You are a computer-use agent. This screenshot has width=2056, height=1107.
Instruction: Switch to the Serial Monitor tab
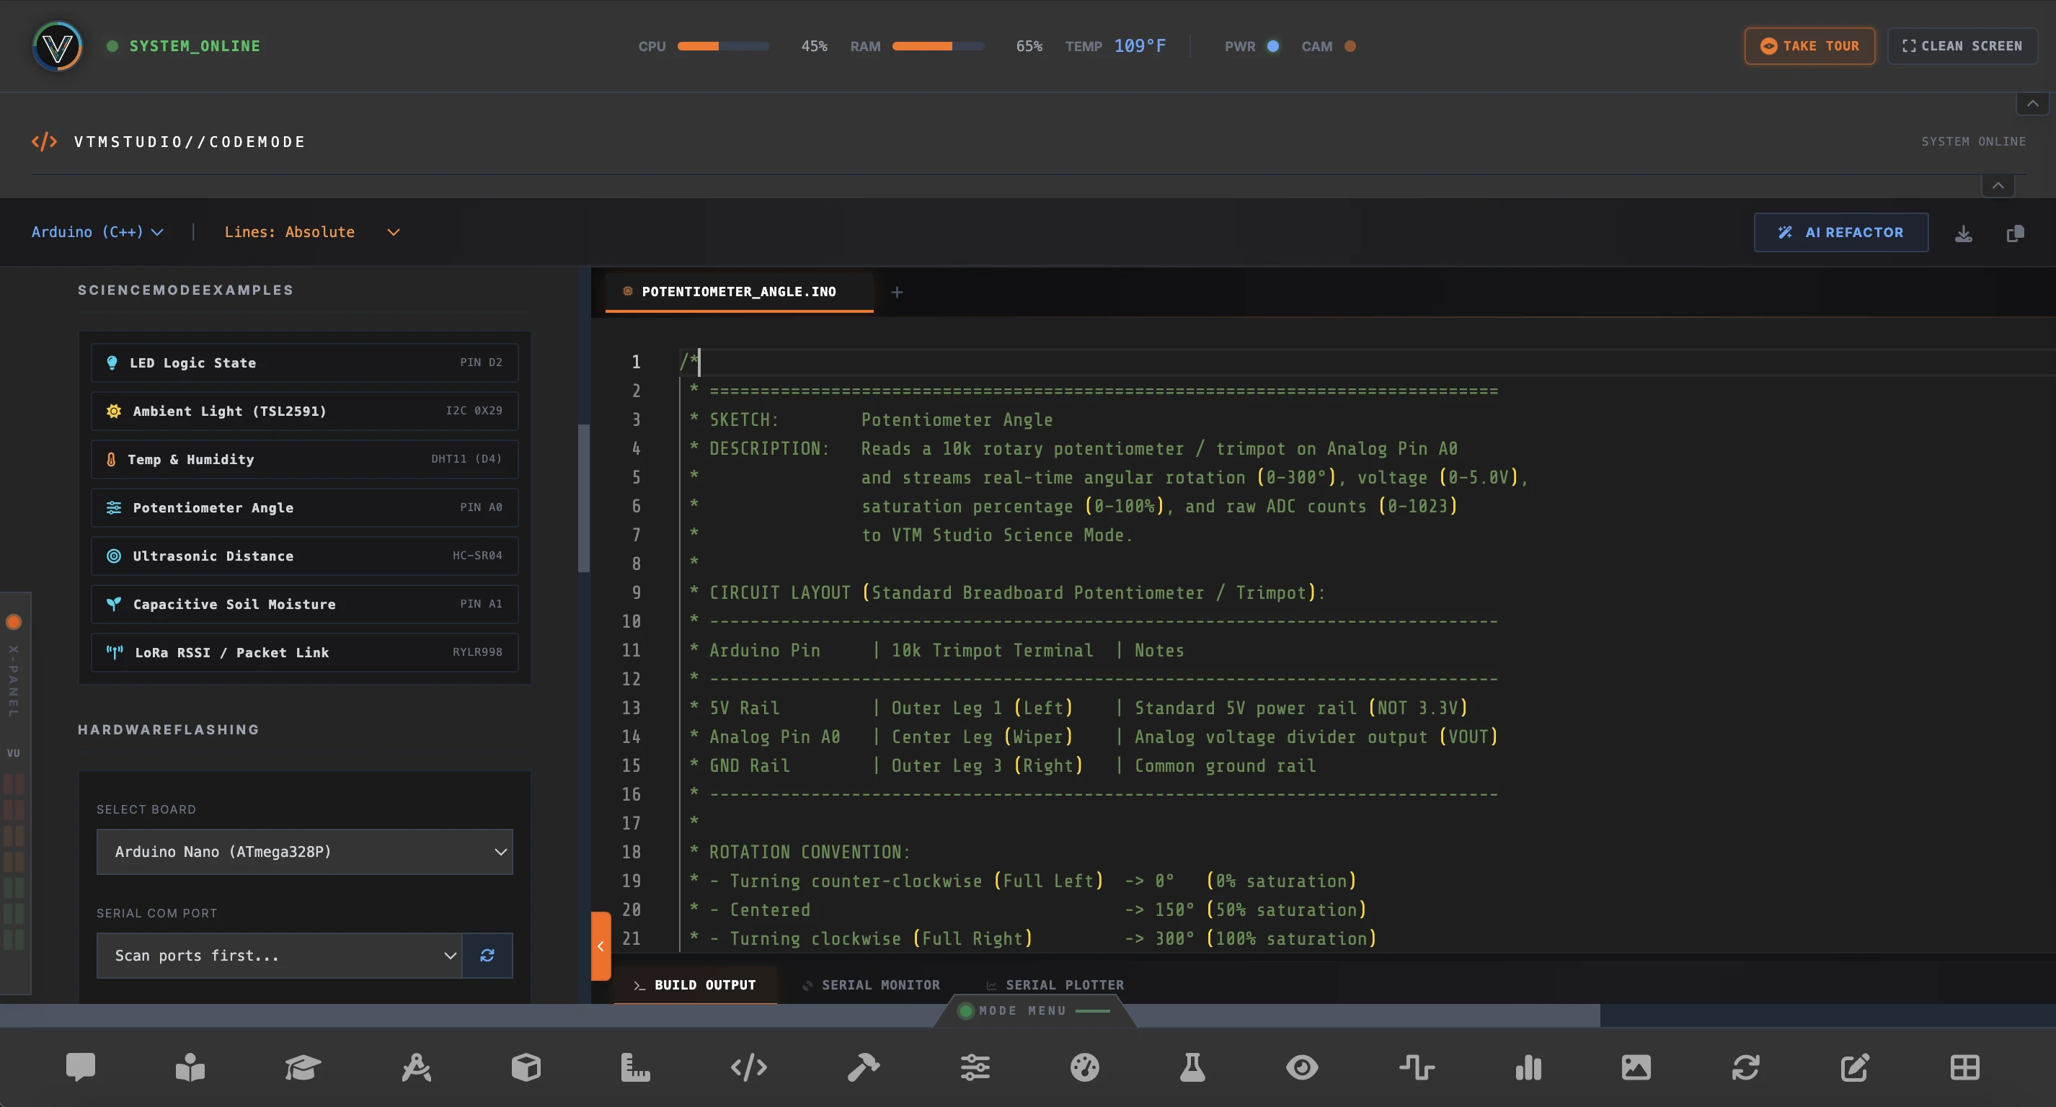(x=872, y=985)
